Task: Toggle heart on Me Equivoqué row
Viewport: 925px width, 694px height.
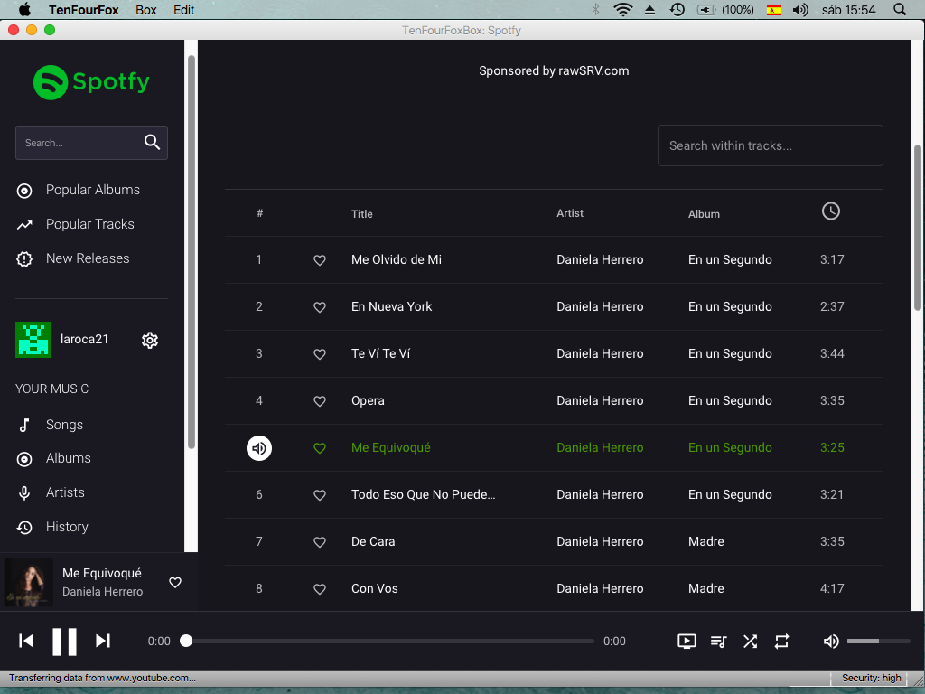Action: pyautogui.click(x=320, y=448)
